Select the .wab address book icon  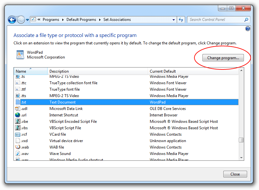click(x=17, y=147)
